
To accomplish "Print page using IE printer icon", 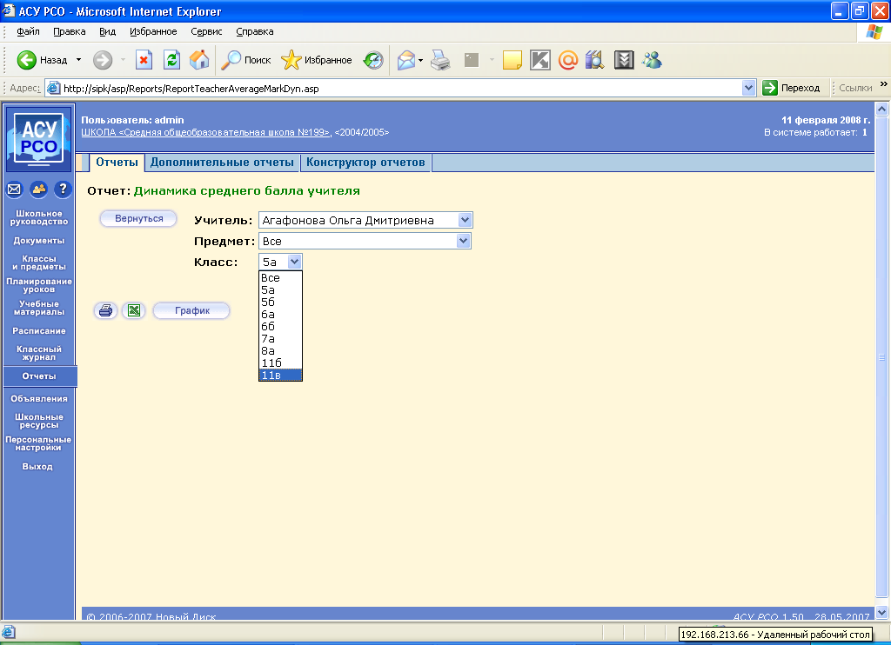I will click(x=440, y=60).
